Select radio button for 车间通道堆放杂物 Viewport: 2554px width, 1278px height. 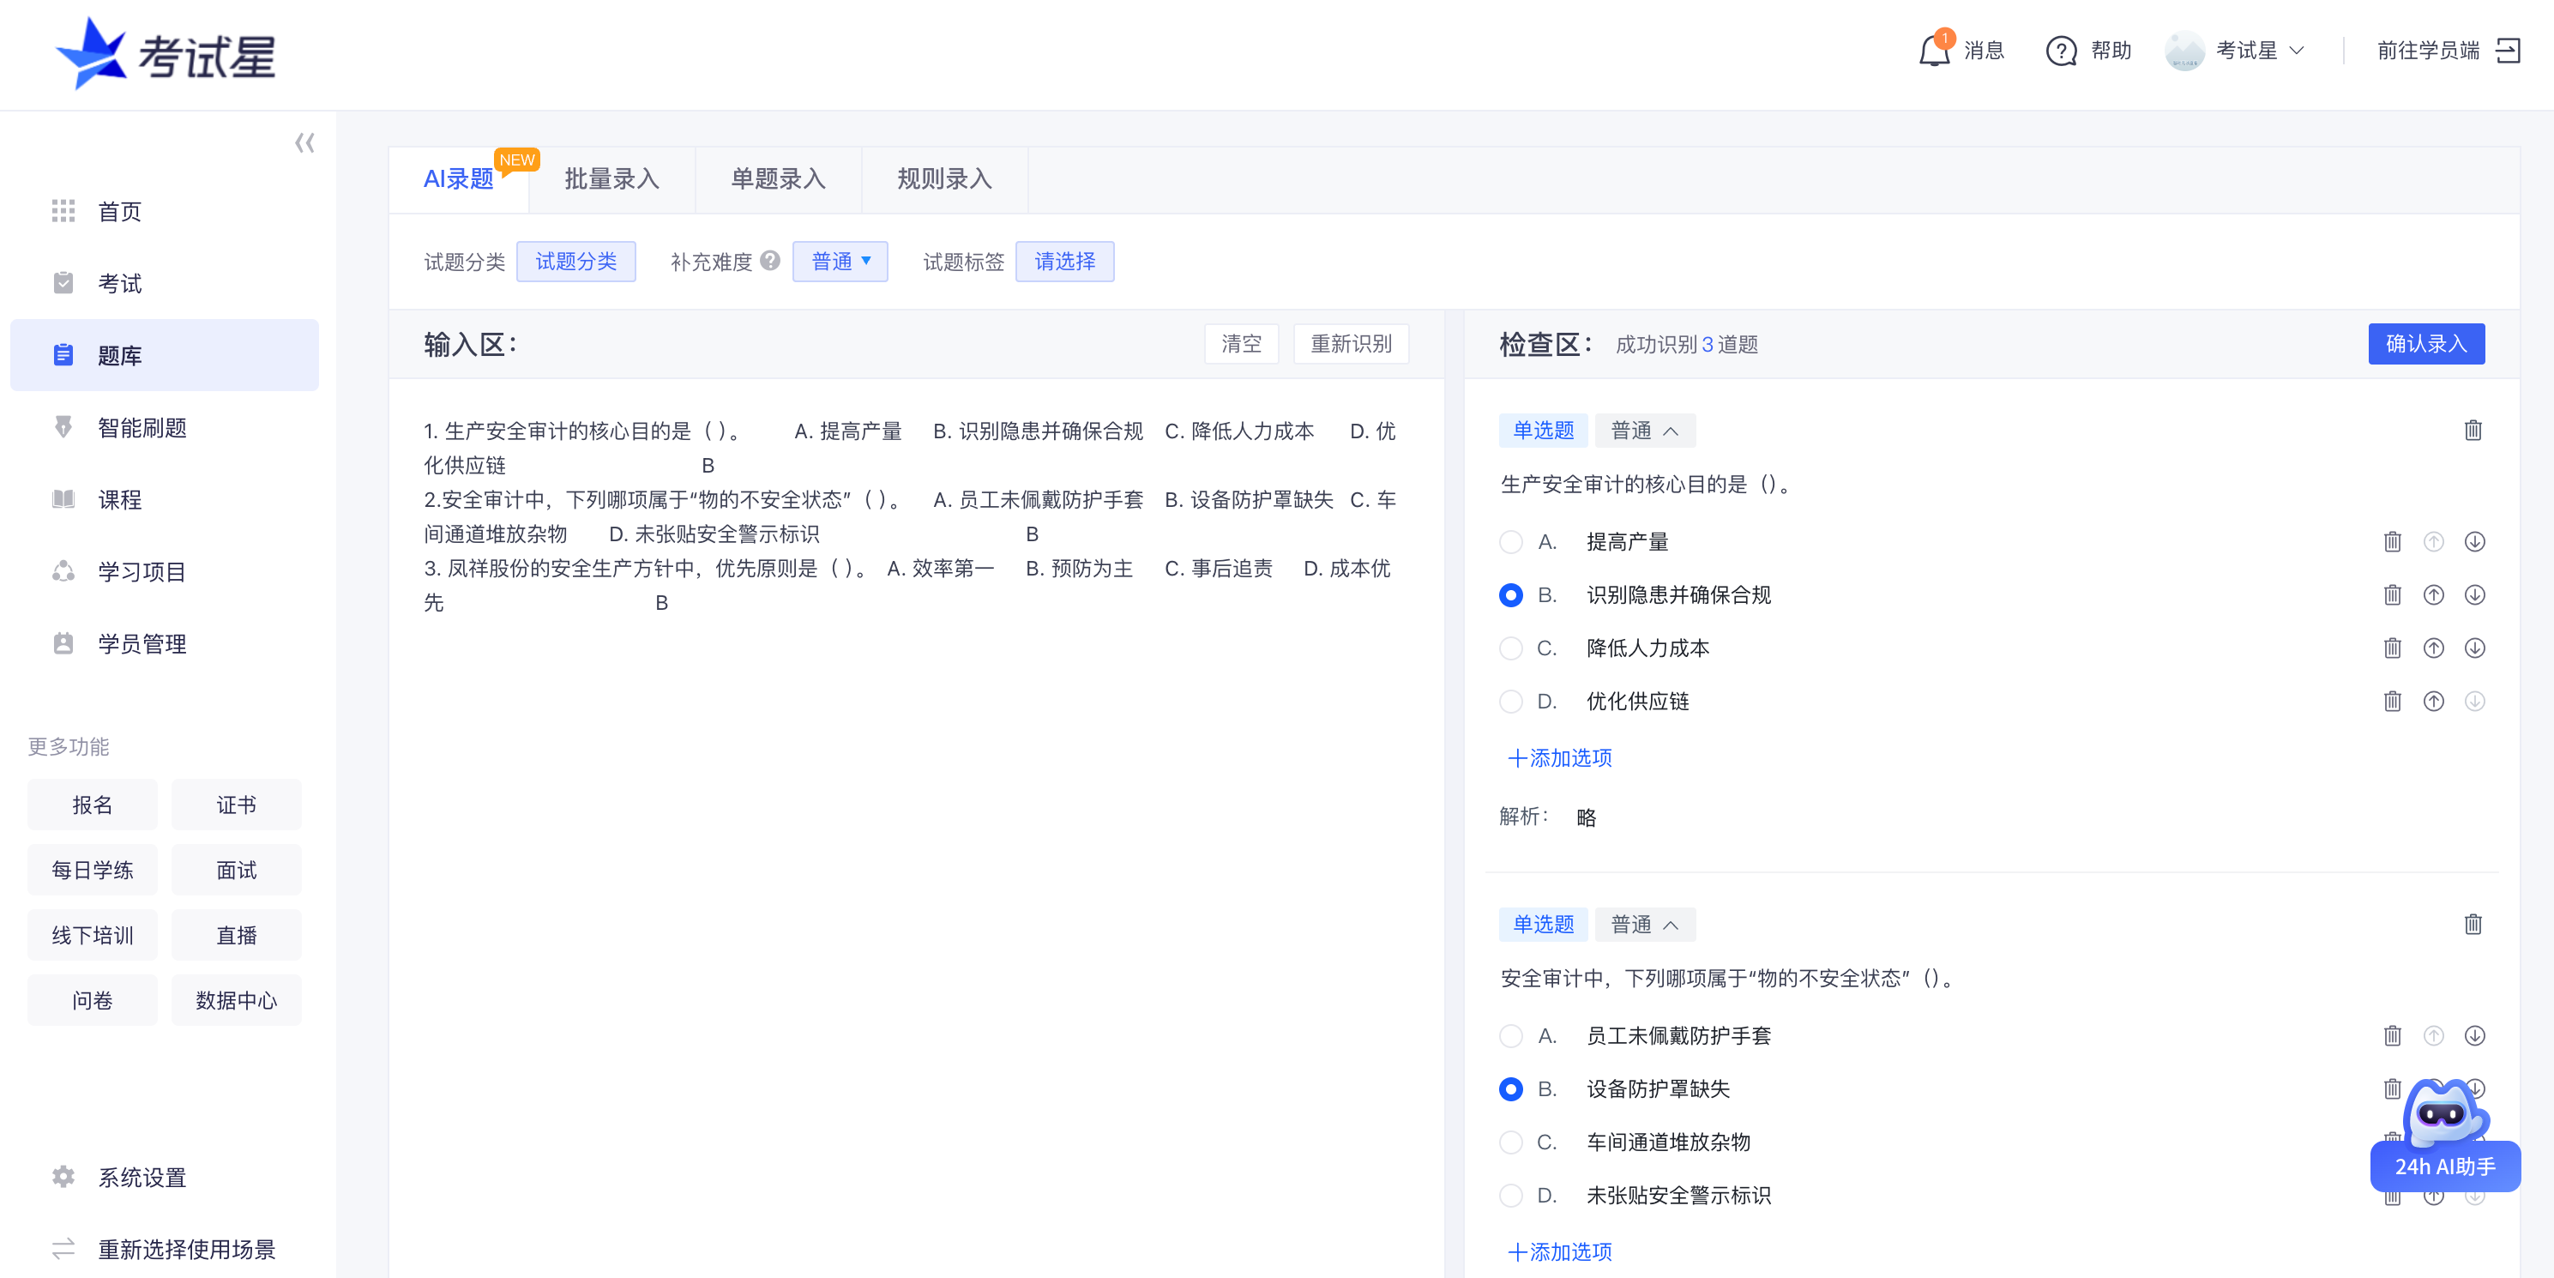(x=1511, y=1141)
